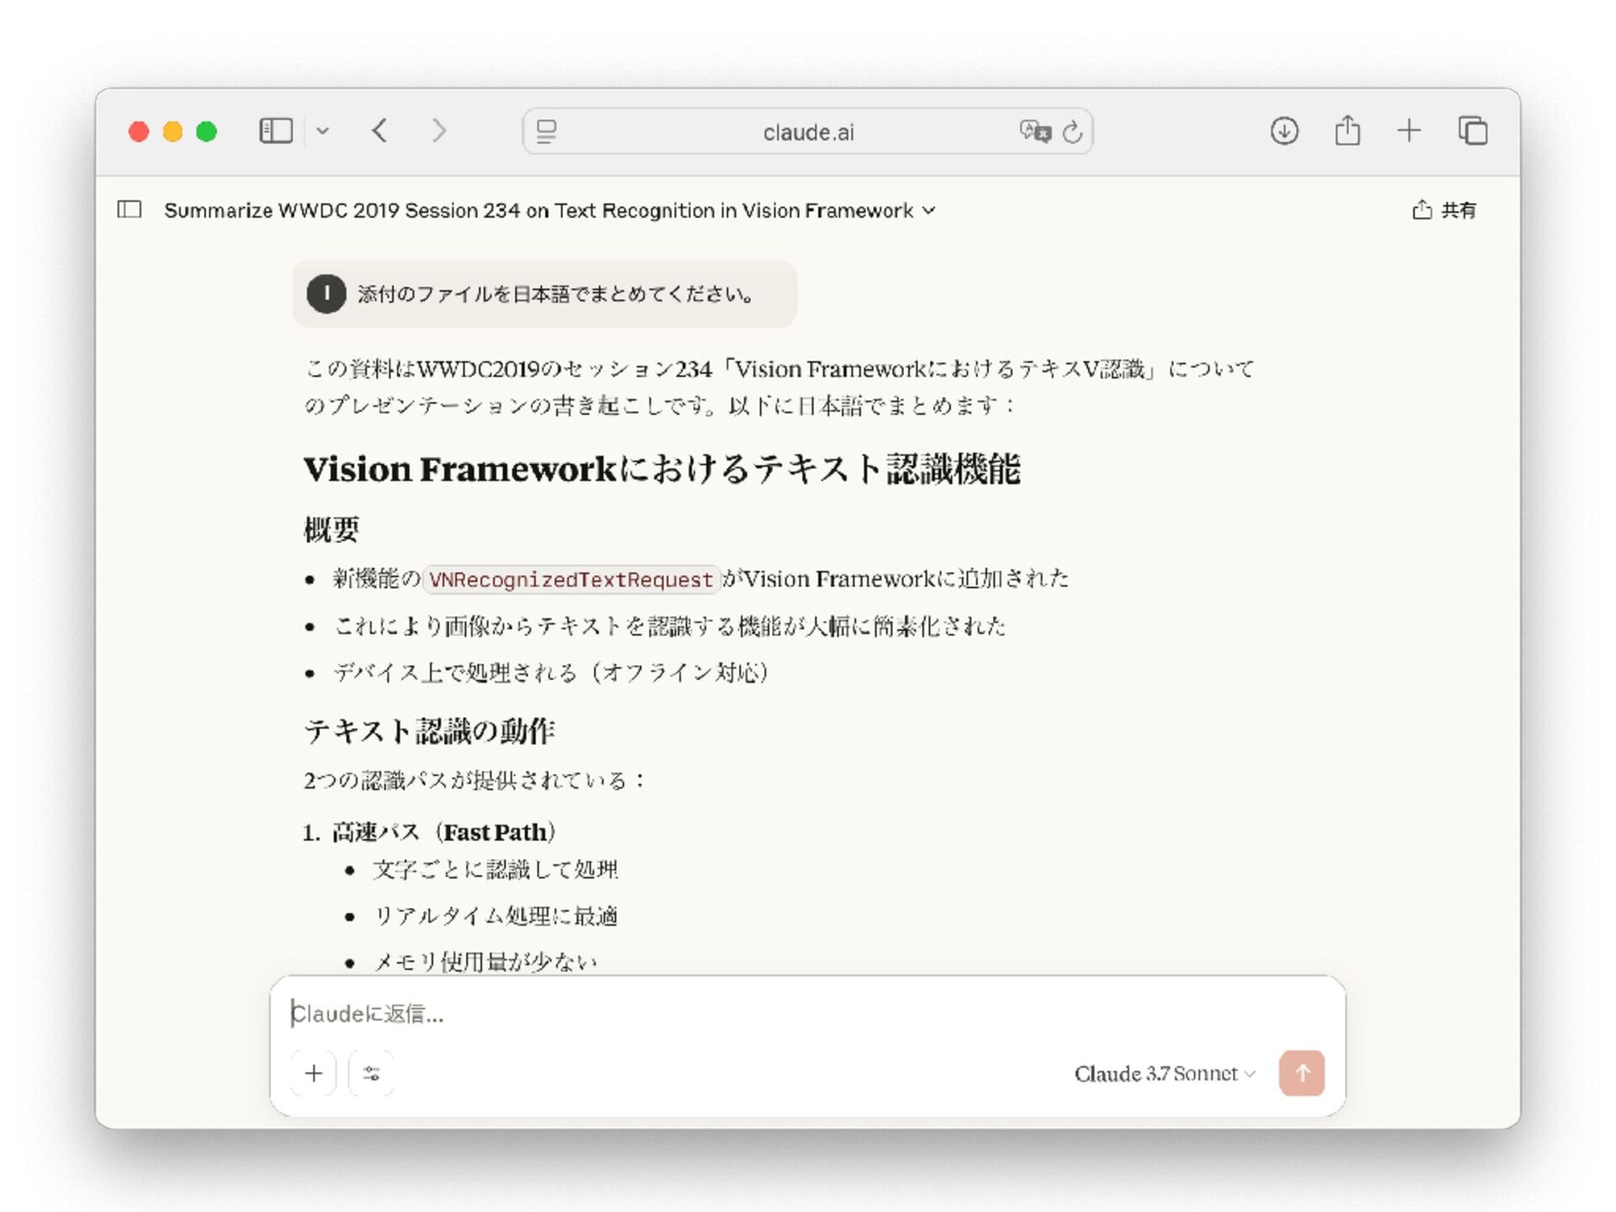
Task: Add an attachment with plus button
Action: 314,1073
